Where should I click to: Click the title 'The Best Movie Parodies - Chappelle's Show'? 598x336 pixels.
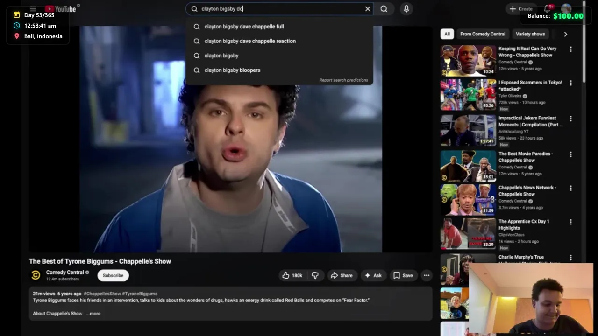pyautogui.click(x=526, y=157)
